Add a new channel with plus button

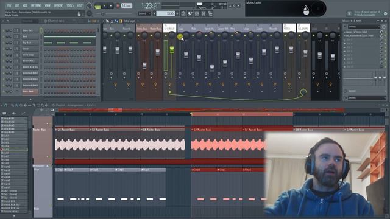coord(30,99)
